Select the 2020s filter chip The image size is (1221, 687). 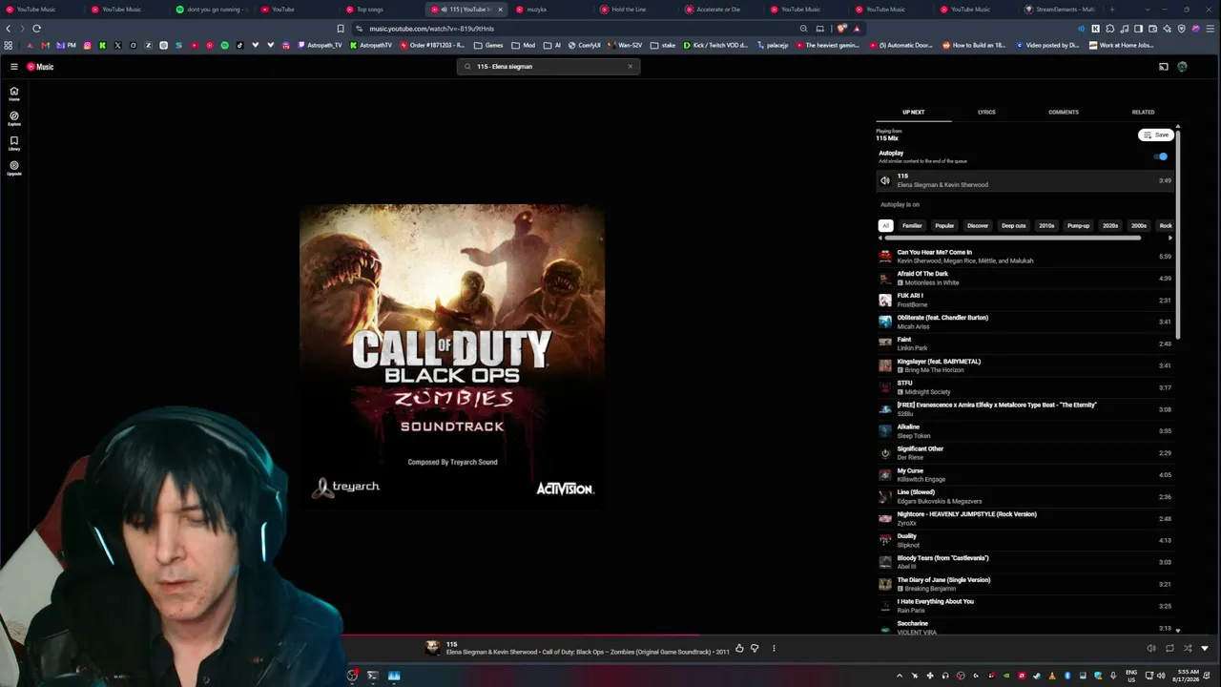pos(1110,226)
